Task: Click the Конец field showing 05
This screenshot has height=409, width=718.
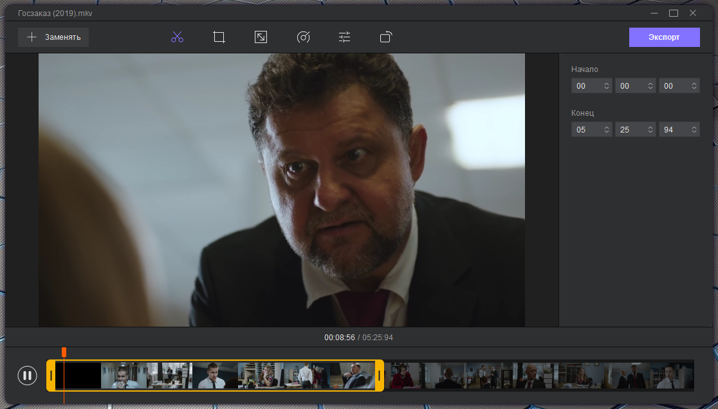Action: click(586, 129)
